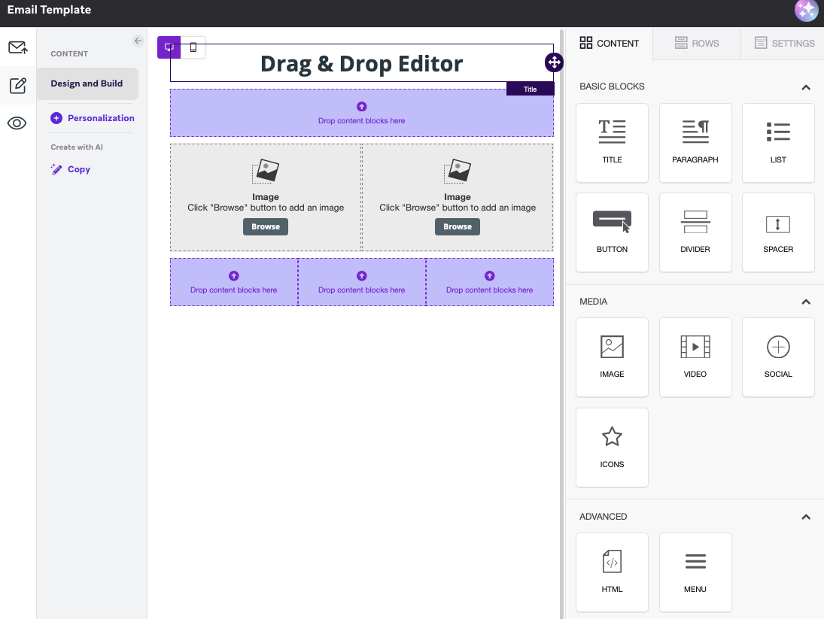Image resolution: width=824 pixels, height=619 pixels.
Task: Click the envelope send icon in the left rail
Action: pos(18,47)
